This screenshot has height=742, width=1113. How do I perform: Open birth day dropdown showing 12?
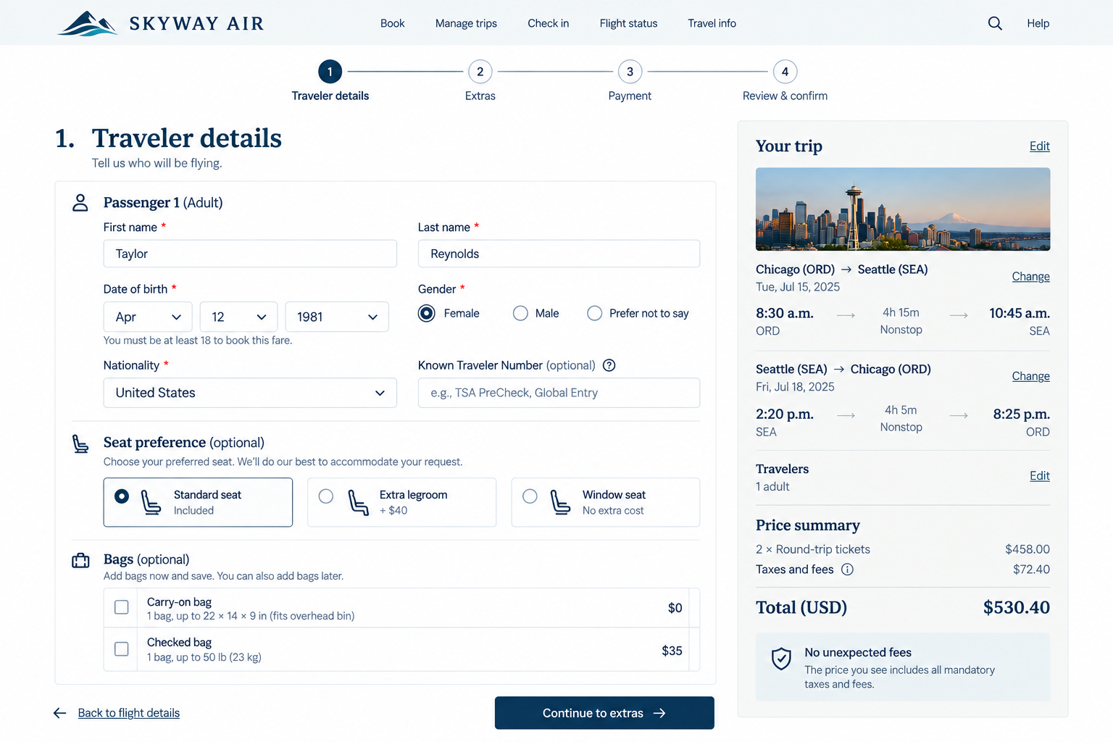point(238,317)
